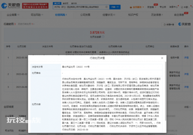
Task: Open 详情 for the 2022-02-22 penalty row
Action: tap(186, 74)
